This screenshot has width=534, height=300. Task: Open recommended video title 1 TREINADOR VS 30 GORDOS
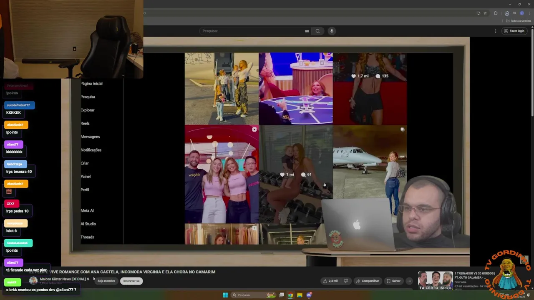tap(474, 275)
